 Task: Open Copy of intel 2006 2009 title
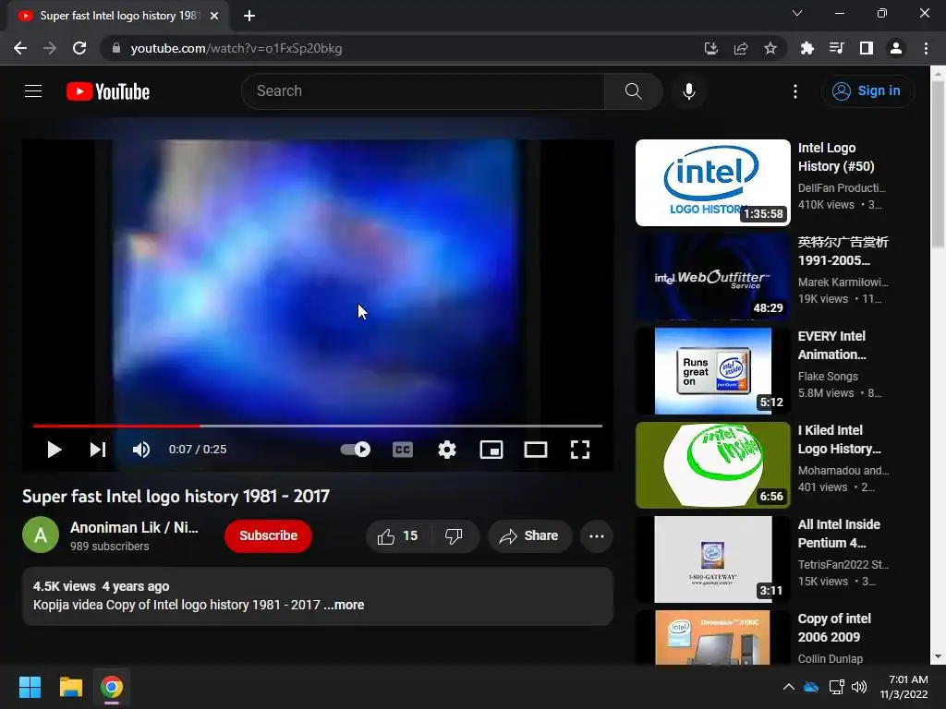(x=834, y=628)
